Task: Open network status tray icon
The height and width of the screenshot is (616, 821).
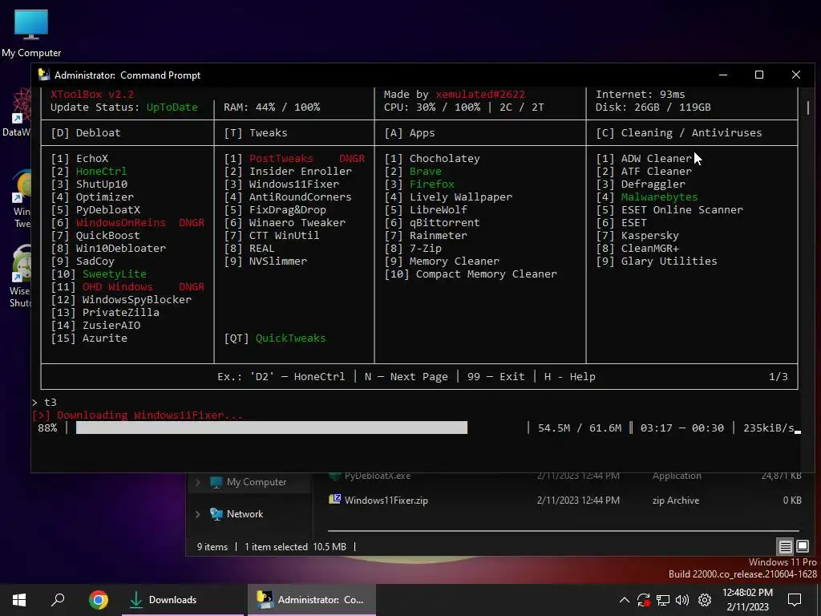Action: point(663,600)
